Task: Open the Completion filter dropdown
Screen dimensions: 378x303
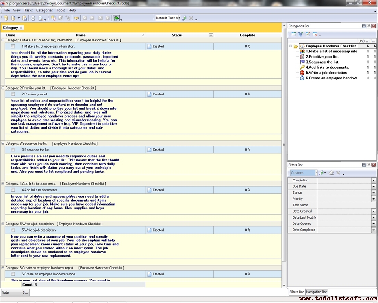Action: tap(373, 180)
